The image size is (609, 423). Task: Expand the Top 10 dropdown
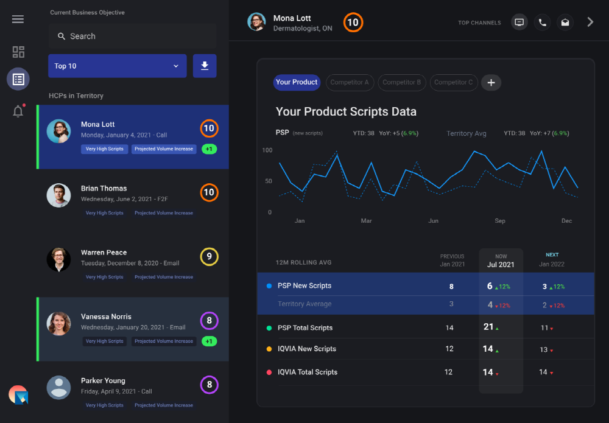[x=117, y=66]
